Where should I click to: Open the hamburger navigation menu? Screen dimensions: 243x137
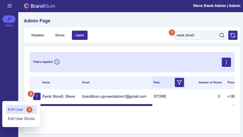(x=10, y=6)
